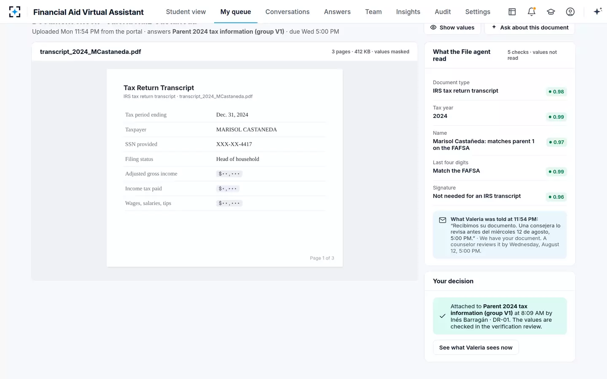Click See what Valeria sees now
The height and width of the screenshot is (379, 607).
pos(476,347)
